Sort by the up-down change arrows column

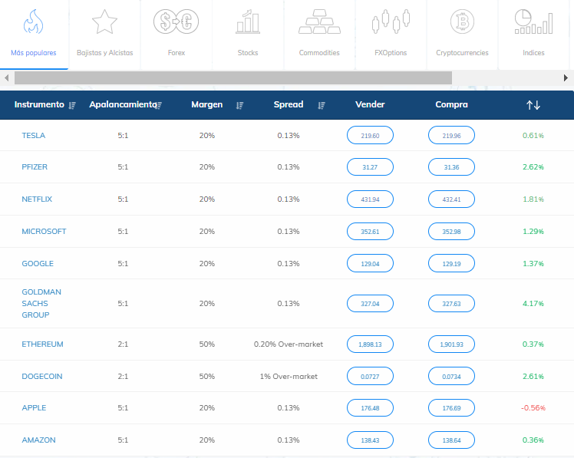[533, 105]
